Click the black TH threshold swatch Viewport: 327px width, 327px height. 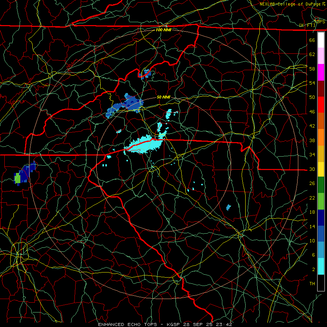[x=321, y=282]
